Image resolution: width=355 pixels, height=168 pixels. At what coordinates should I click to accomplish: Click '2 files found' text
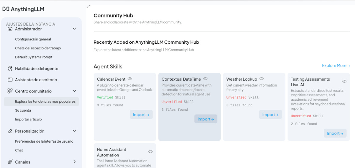tap(304, 124)
